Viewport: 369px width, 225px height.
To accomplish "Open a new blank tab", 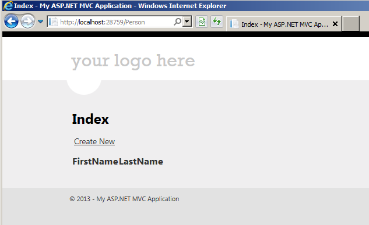I will 351,24.
